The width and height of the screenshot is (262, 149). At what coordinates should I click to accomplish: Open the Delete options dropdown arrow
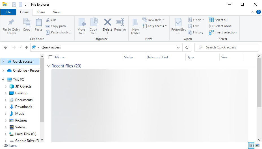click(107, 33)
